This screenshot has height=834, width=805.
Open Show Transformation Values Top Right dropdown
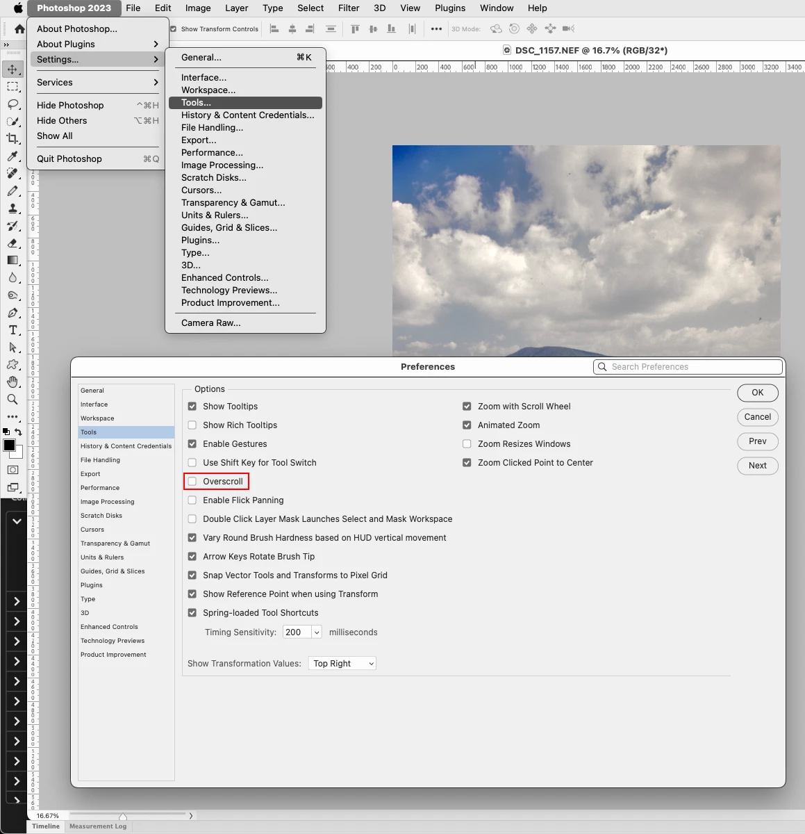342,663
